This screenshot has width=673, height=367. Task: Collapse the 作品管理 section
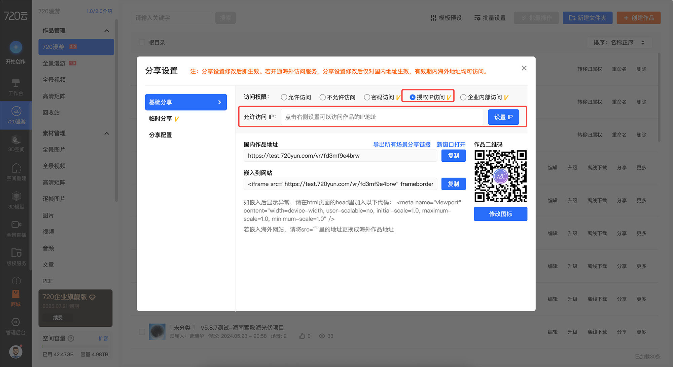pos(107,31)
